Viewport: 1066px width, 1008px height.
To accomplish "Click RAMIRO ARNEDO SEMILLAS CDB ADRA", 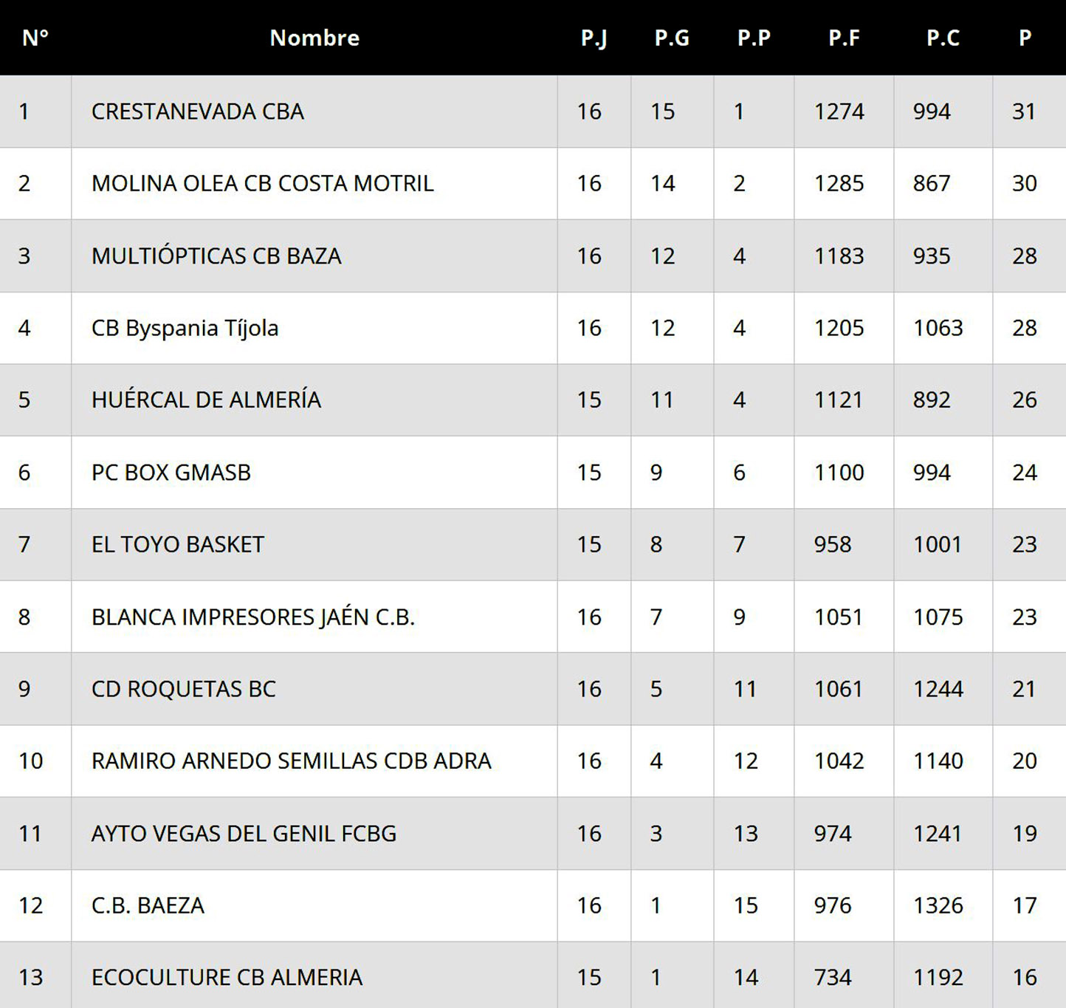I will tap(291, 761).
